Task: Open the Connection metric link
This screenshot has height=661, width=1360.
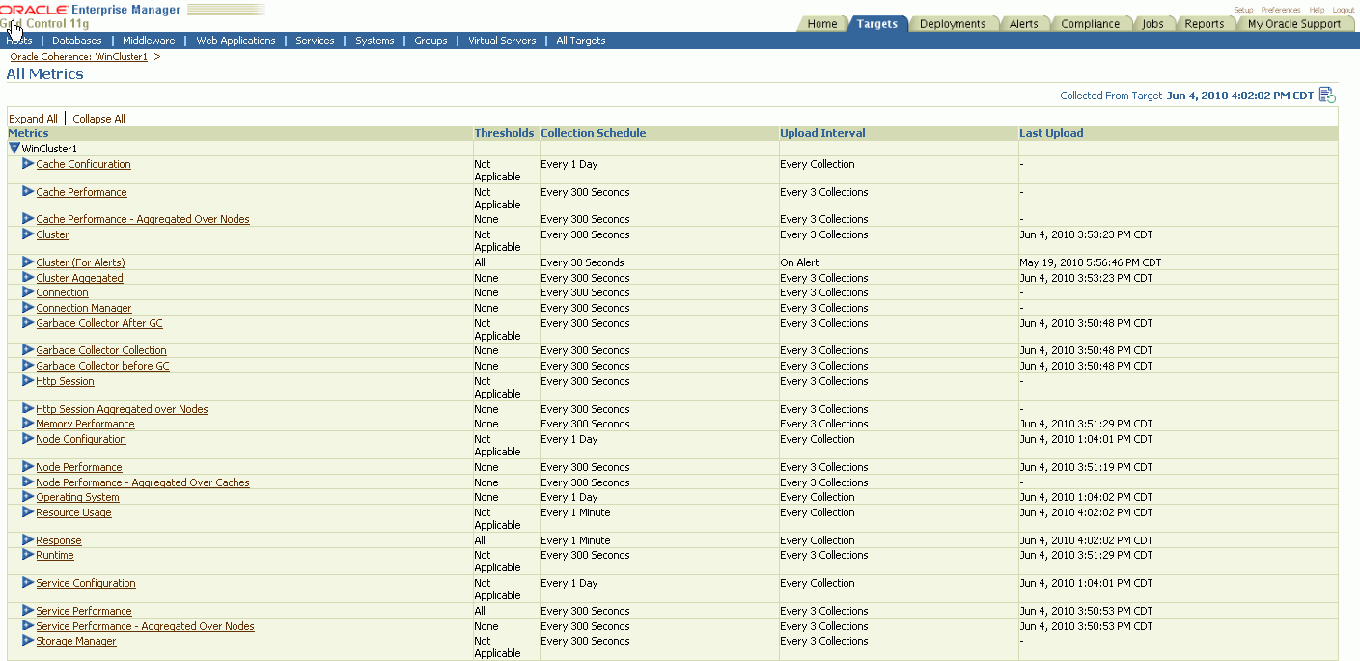Action: (x=62, y=292)
